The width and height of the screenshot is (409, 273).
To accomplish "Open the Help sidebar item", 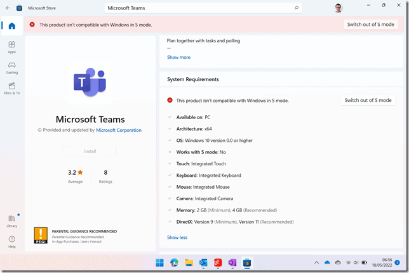I will (11, 242).
